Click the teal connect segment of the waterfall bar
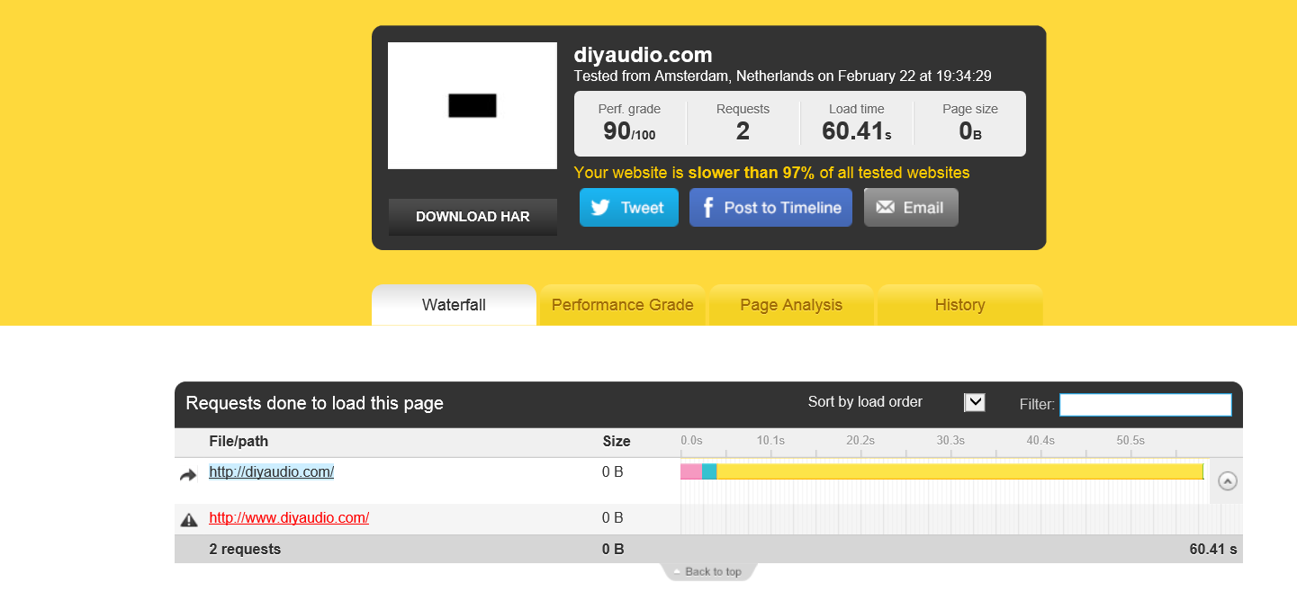 click(x=709, y=471)
